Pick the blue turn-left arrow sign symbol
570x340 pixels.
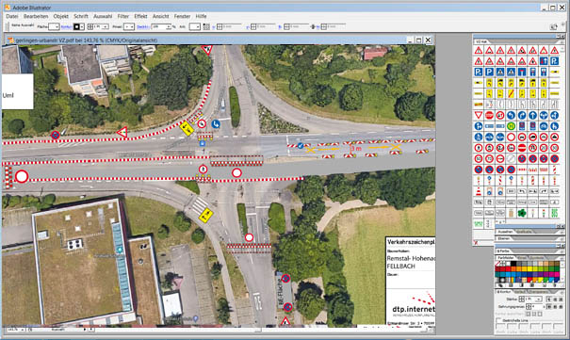tap(511, 116)
